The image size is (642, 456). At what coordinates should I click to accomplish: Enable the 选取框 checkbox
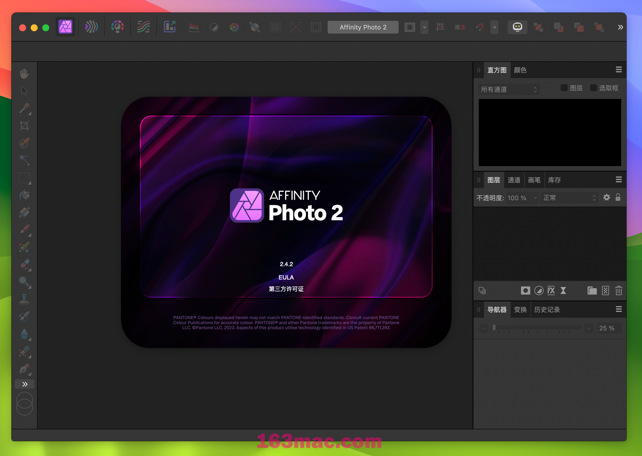point(593,88)
